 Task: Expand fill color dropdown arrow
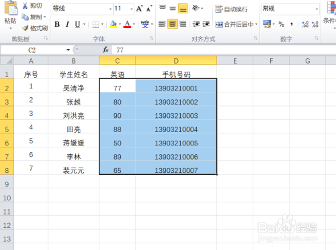tap(120, 24)
